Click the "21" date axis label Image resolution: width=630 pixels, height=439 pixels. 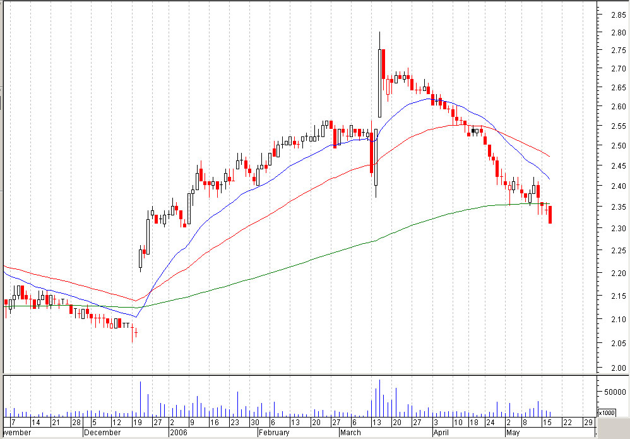pos(56,423)
